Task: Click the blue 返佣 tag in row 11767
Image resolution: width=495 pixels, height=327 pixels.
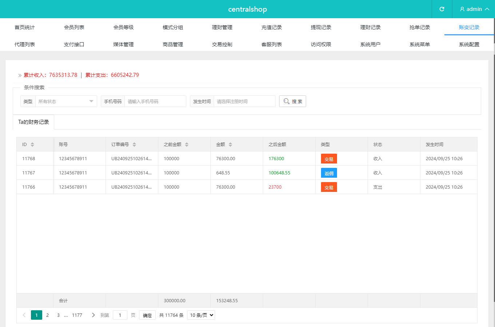Action: tap(329, 173)
